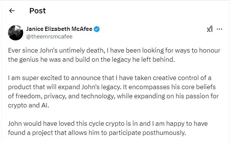Open the Grok explain-post icon
Viewport: 230px width, 141px height.
[x=210, y=29]
